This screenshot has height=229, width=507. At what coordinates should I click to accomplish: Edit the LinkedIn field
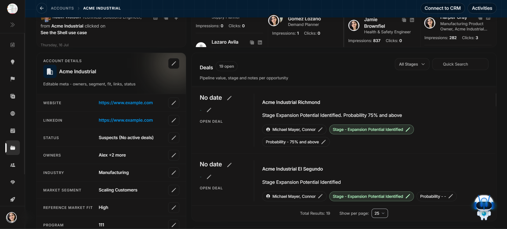click(x=174, y=120)
